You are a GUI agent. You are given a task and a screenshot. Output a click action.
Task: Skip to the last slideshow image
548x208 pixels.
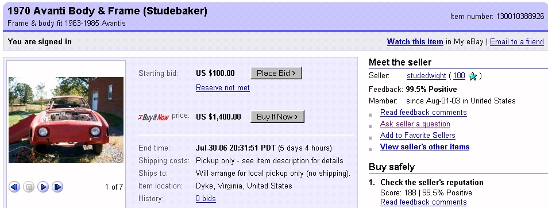coord(57,187)
